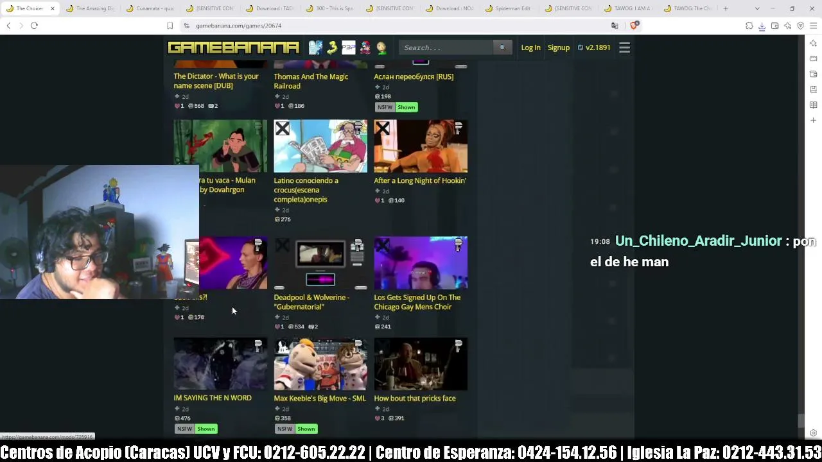This screenshot has height=462, width=822.
Task: Click the search magnifier button
Action: (x=502, y=47)
